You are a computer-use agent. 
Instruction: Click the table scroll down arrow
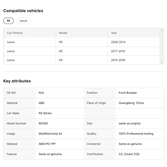162,63
